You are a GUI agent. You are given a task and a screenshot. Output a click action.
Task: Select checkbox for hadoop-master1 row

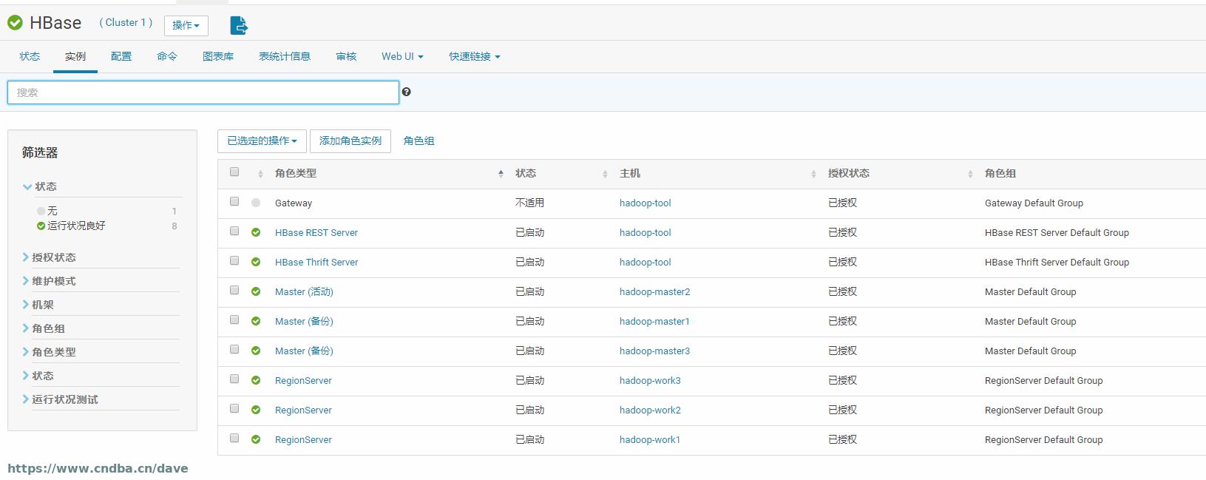pos(234,320)
